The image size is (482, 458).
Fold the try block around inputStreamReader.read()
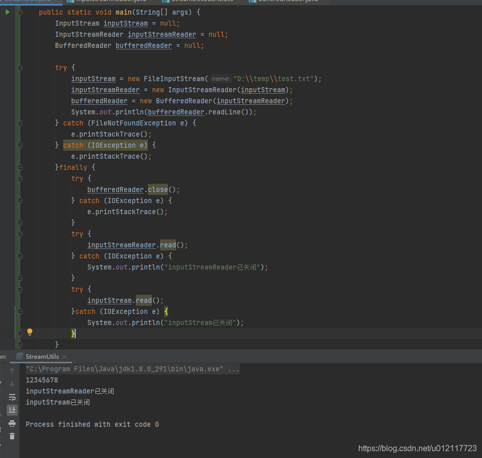20,234
